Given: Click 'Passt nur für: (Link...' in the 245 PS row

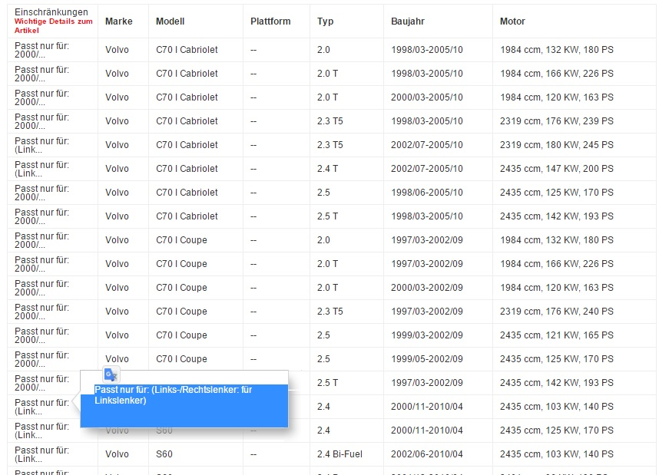Looking at the screenshot, I should coord(41,145).
